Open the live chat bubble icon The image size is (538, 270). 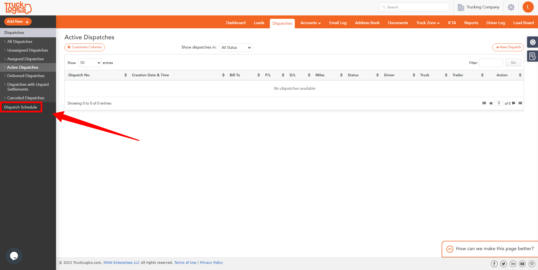(x=14, y=256)
